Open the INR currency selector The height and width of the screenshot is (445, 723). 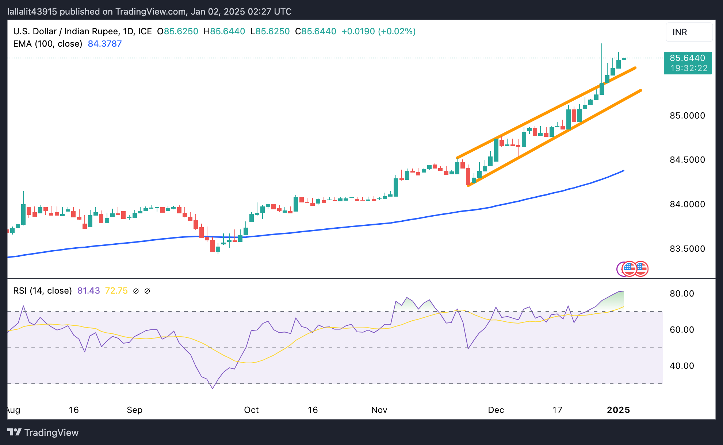point(689,32)
